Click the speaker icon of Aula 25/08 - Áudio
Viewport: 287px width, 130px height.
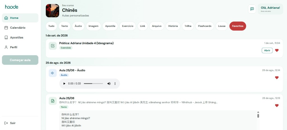point(53,73)
